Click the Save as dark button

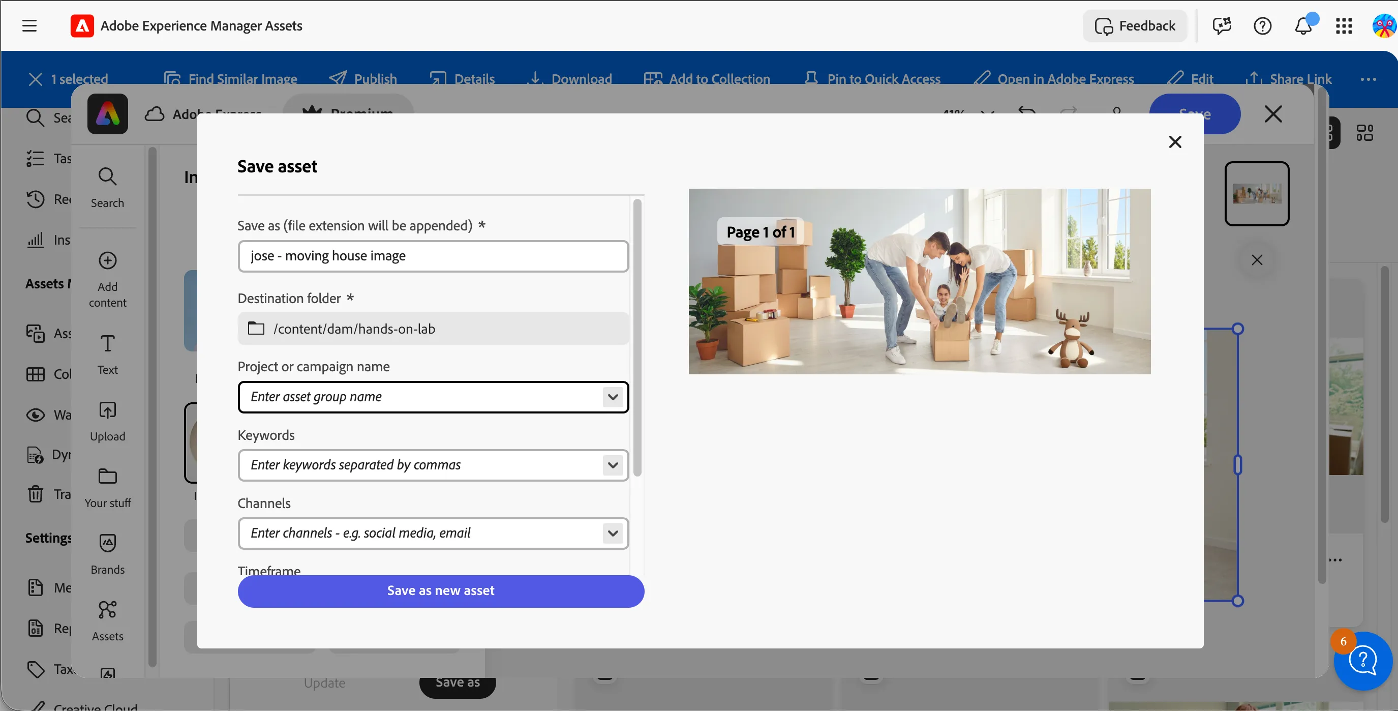click(458, 685)
